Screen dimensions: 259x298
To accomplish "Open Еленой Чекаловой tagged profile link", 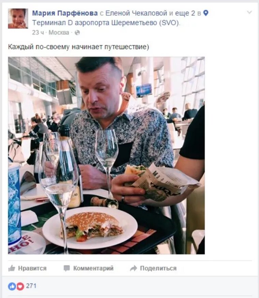I will pos(136,13).
